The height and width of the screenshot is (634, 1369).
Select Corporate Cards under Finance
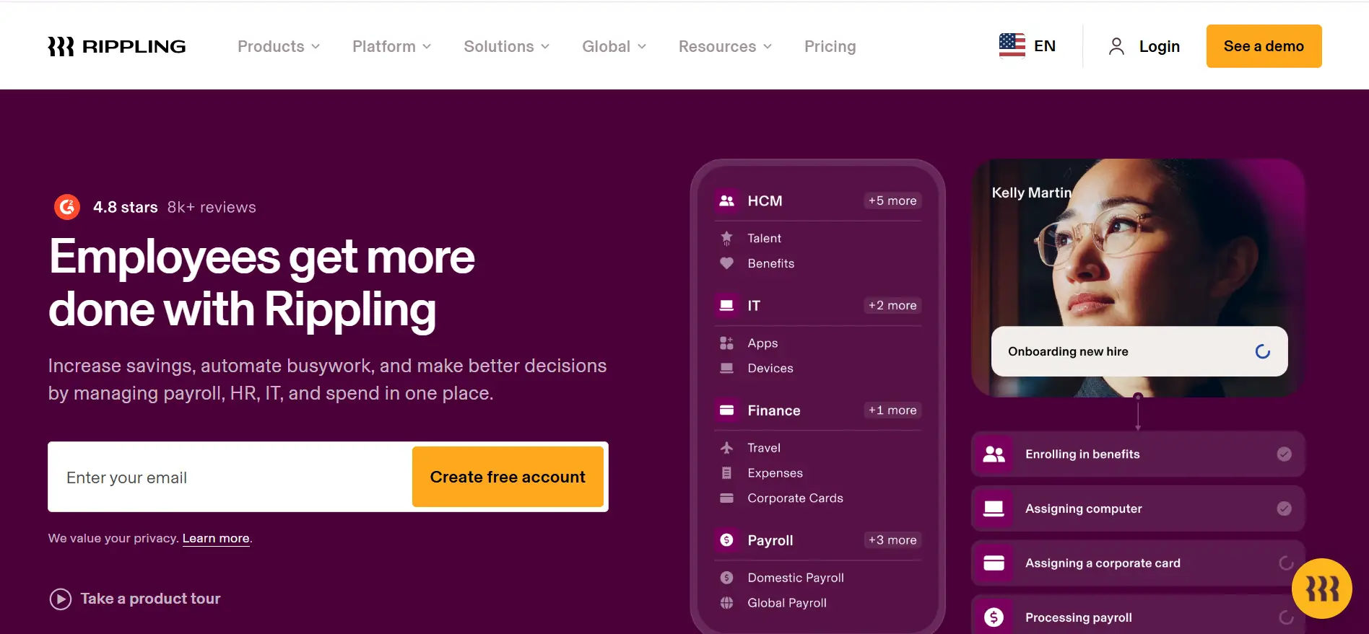pos(796,498)
